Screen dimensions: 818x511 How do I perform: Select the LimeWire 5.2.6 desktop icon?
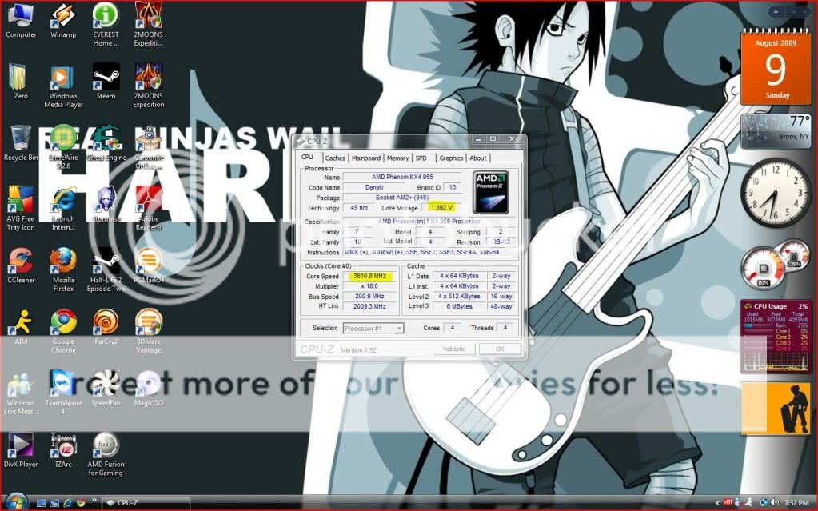(x=63, y=147)
